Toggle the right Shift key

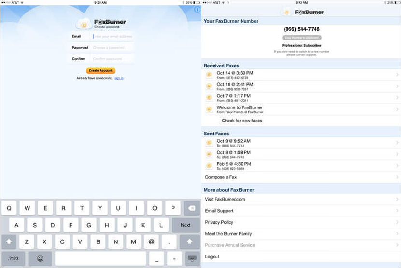[189, 241]
